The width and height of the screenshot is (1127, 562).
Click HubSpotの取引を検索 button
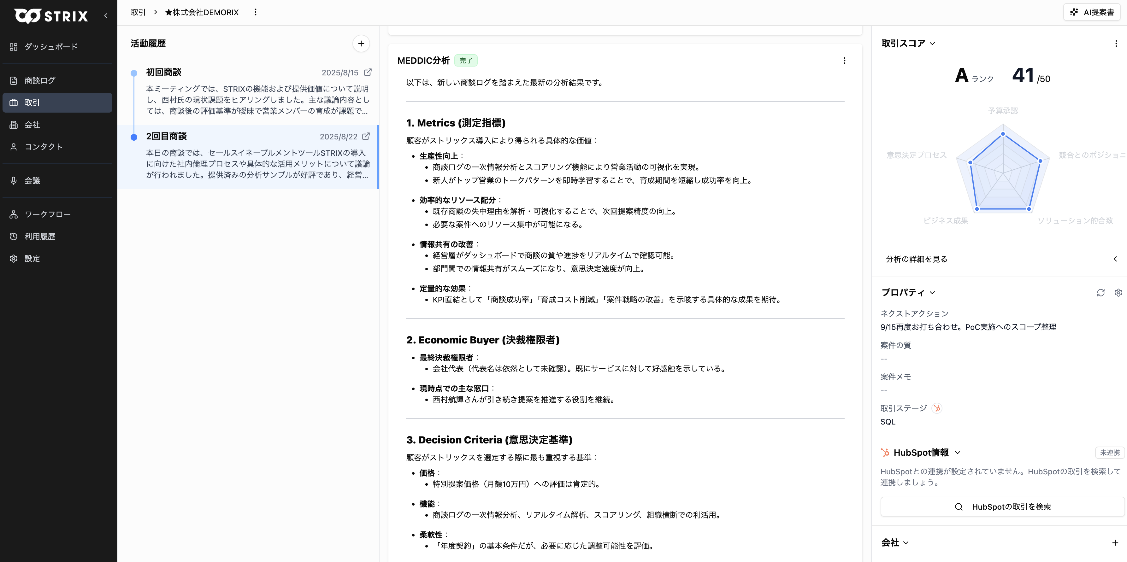pyautogui.click(x=1002, y=506)
